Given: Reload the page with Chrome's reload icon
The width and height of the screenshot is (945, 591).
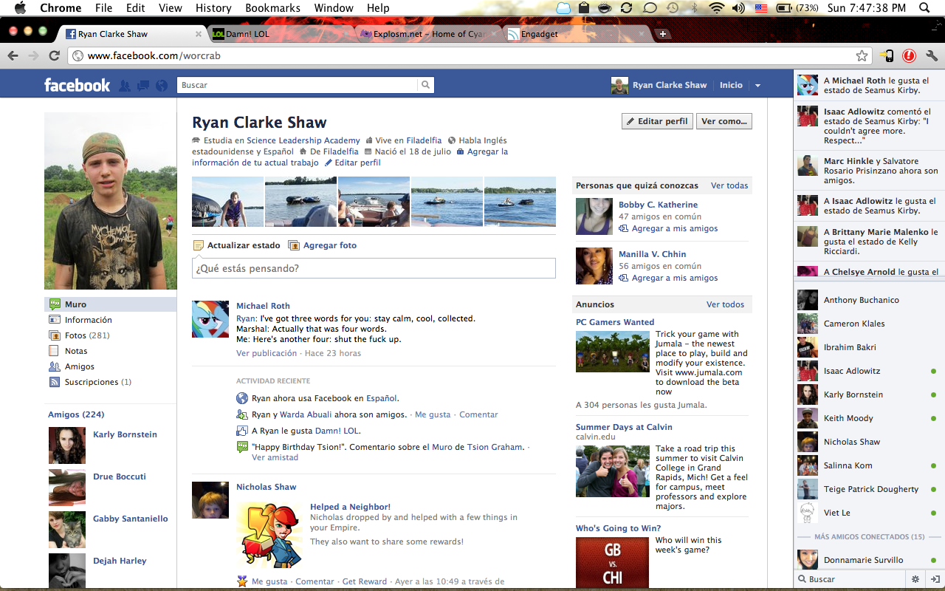Looking at the screenshot, I should (x=54, y=55).
